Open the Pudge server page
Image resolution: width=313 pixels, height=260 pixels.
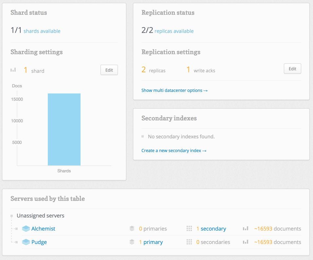pos(39,242)
